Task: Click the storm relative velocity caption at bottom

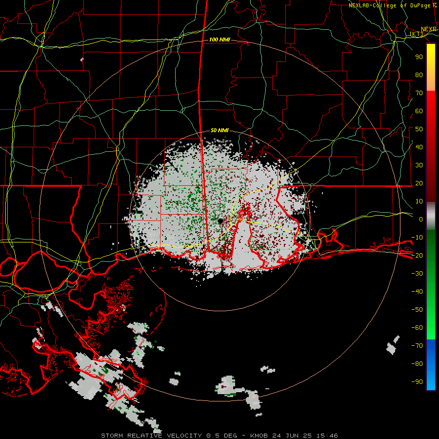Action: (x=219, y=436)
